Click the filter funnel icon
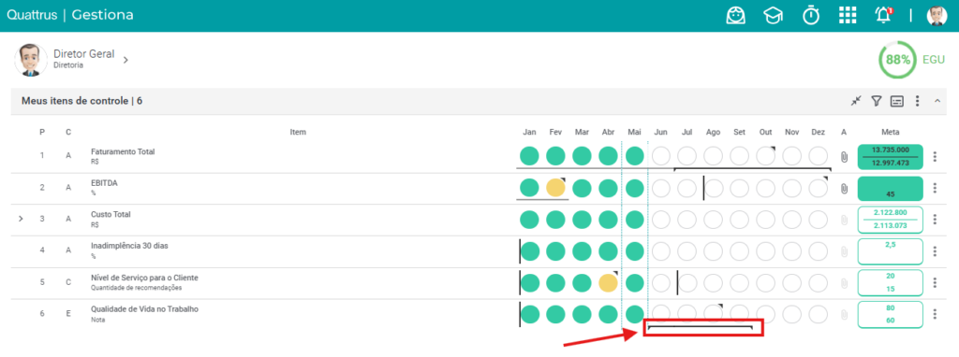Screen dimensions: 959x357 point(876,101)
